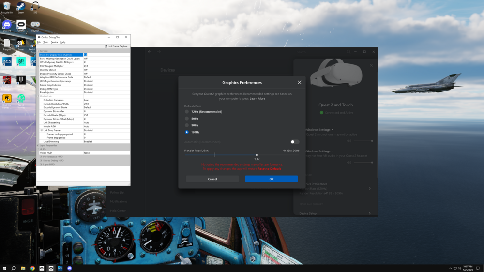Screen dimensions: 484x272
Task: Click Quest 2 microphone volume slider
Action: (363, 141)
